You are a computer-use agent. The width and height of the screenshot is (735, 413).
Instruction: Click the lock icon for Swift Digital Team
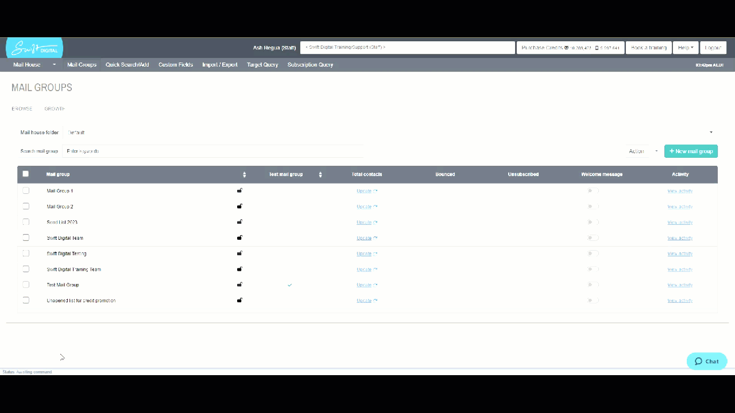tap(239, 237)
